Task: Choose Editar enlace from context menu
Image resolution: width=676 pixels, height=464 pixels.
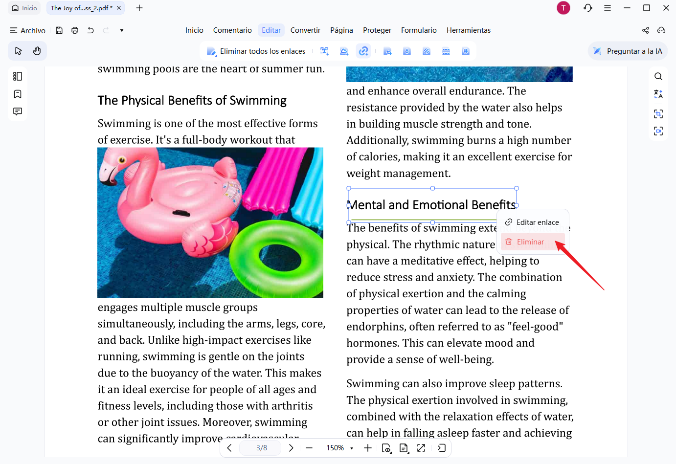Action: coord(533,222)
